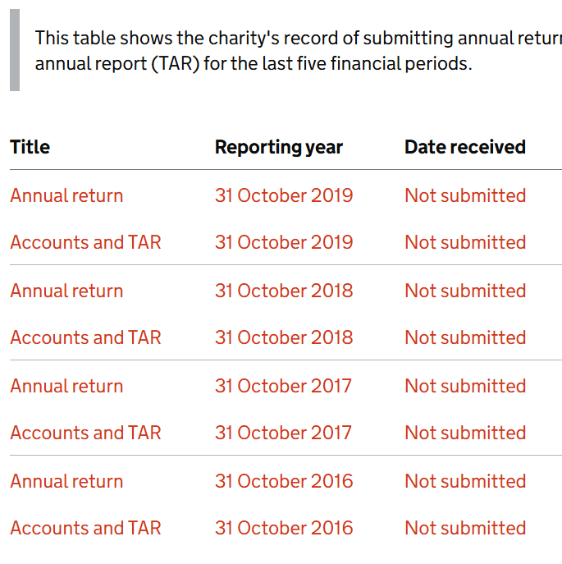Click the Title column header

[x=30, y=147]
